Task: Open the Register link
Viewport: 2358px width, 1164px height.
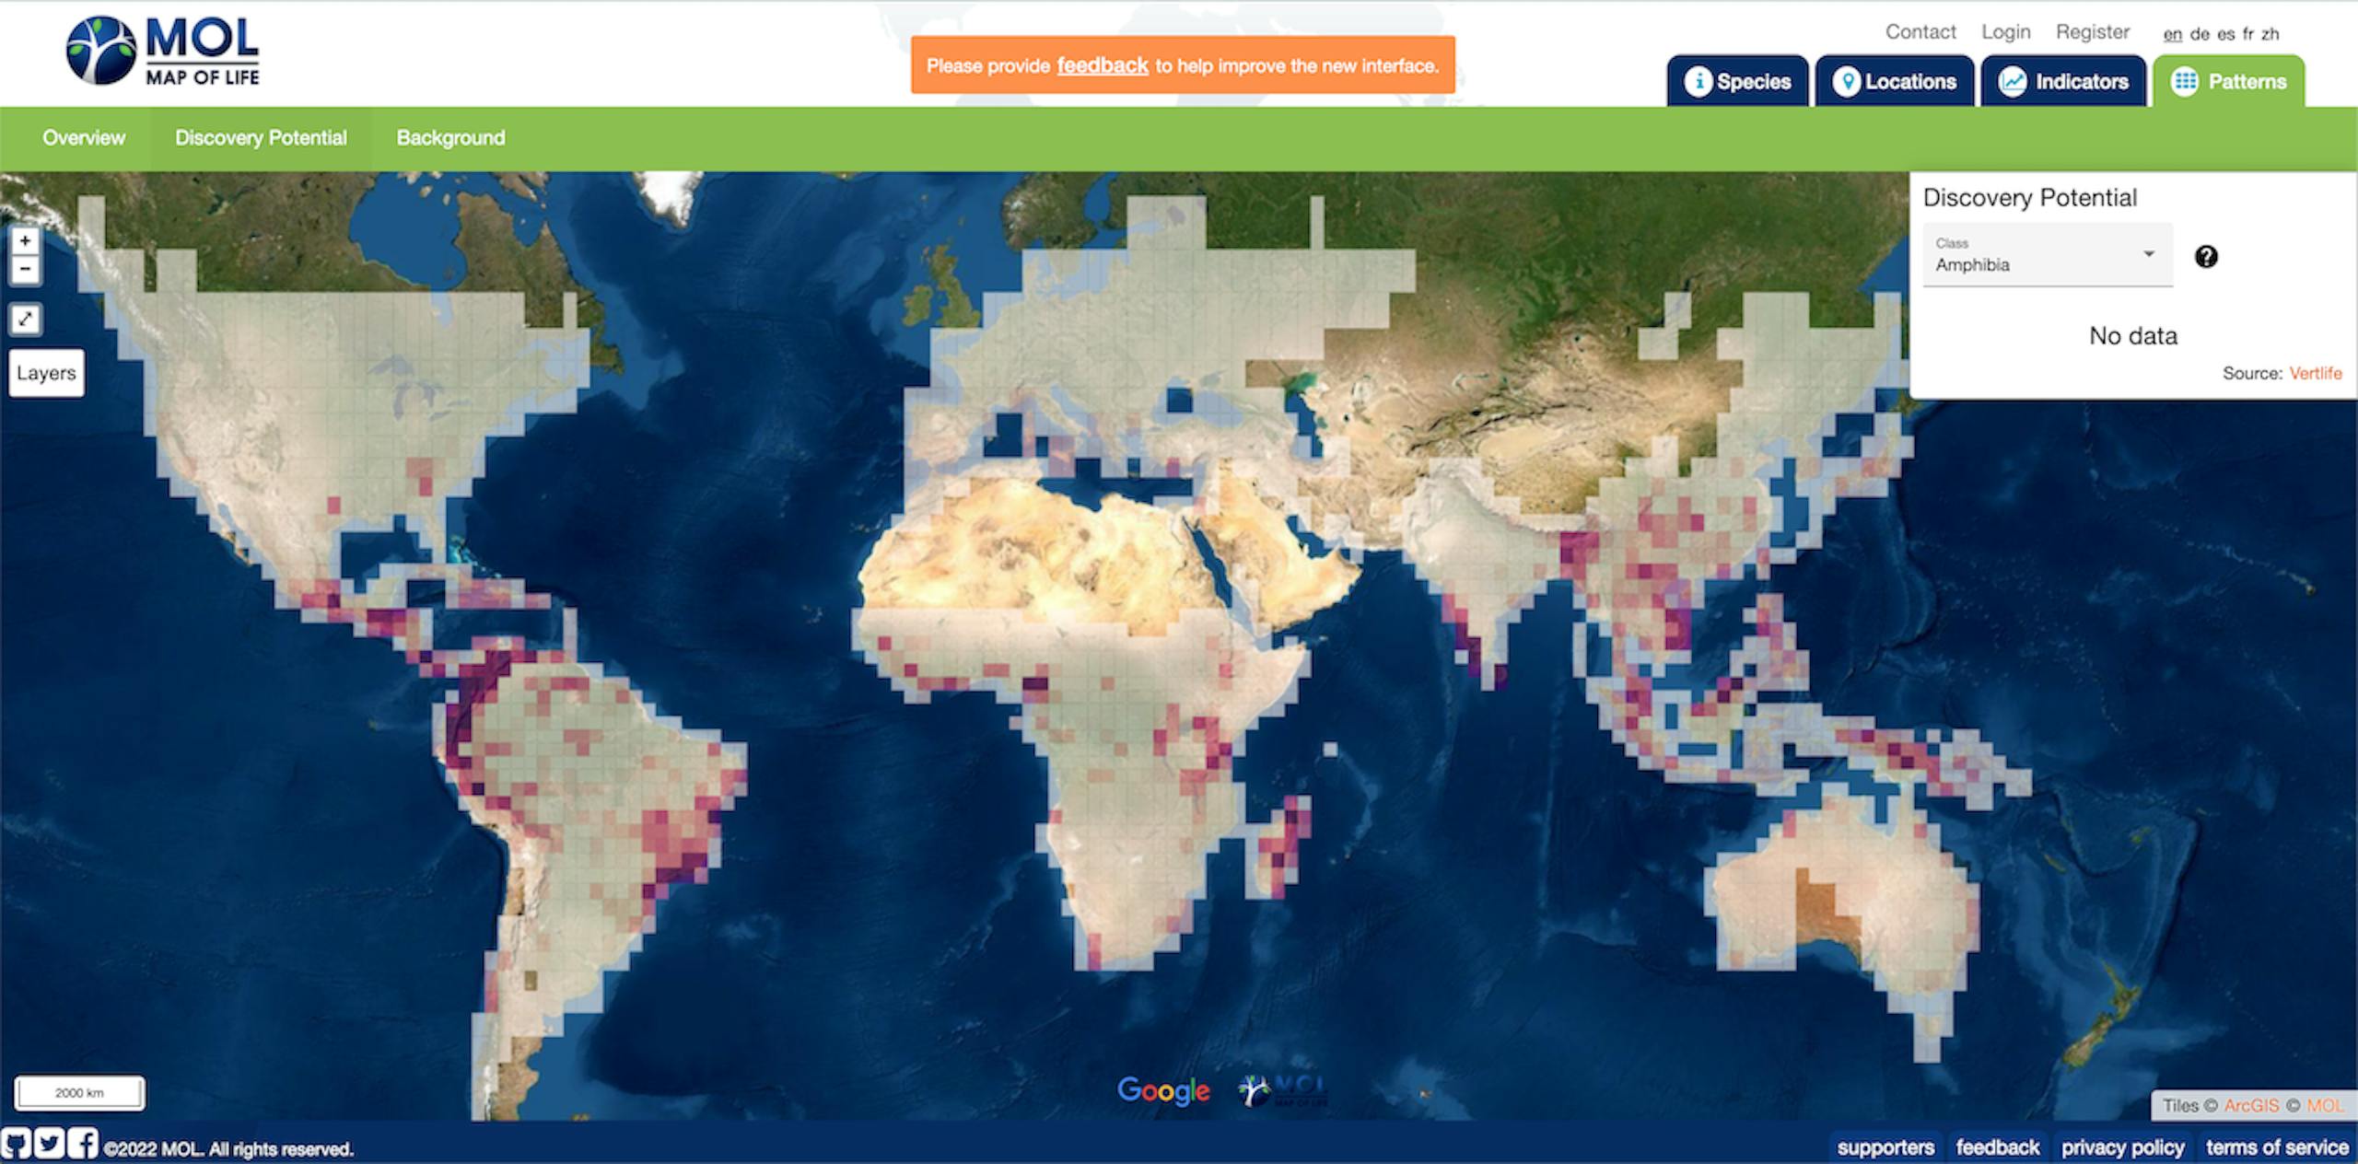Action: click(x=2093, y=32)
